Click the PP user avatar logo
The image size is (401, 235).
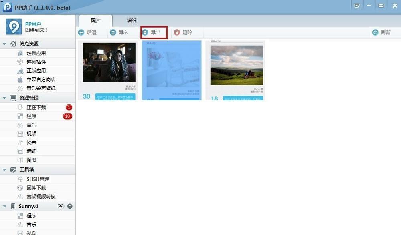coord(14,26)
